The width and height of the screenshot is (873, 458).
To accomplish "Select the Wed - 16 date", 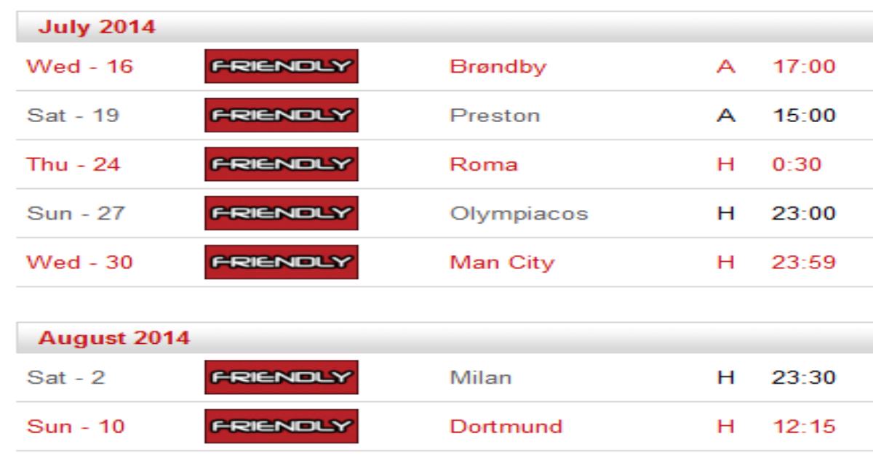I will 80,68.
